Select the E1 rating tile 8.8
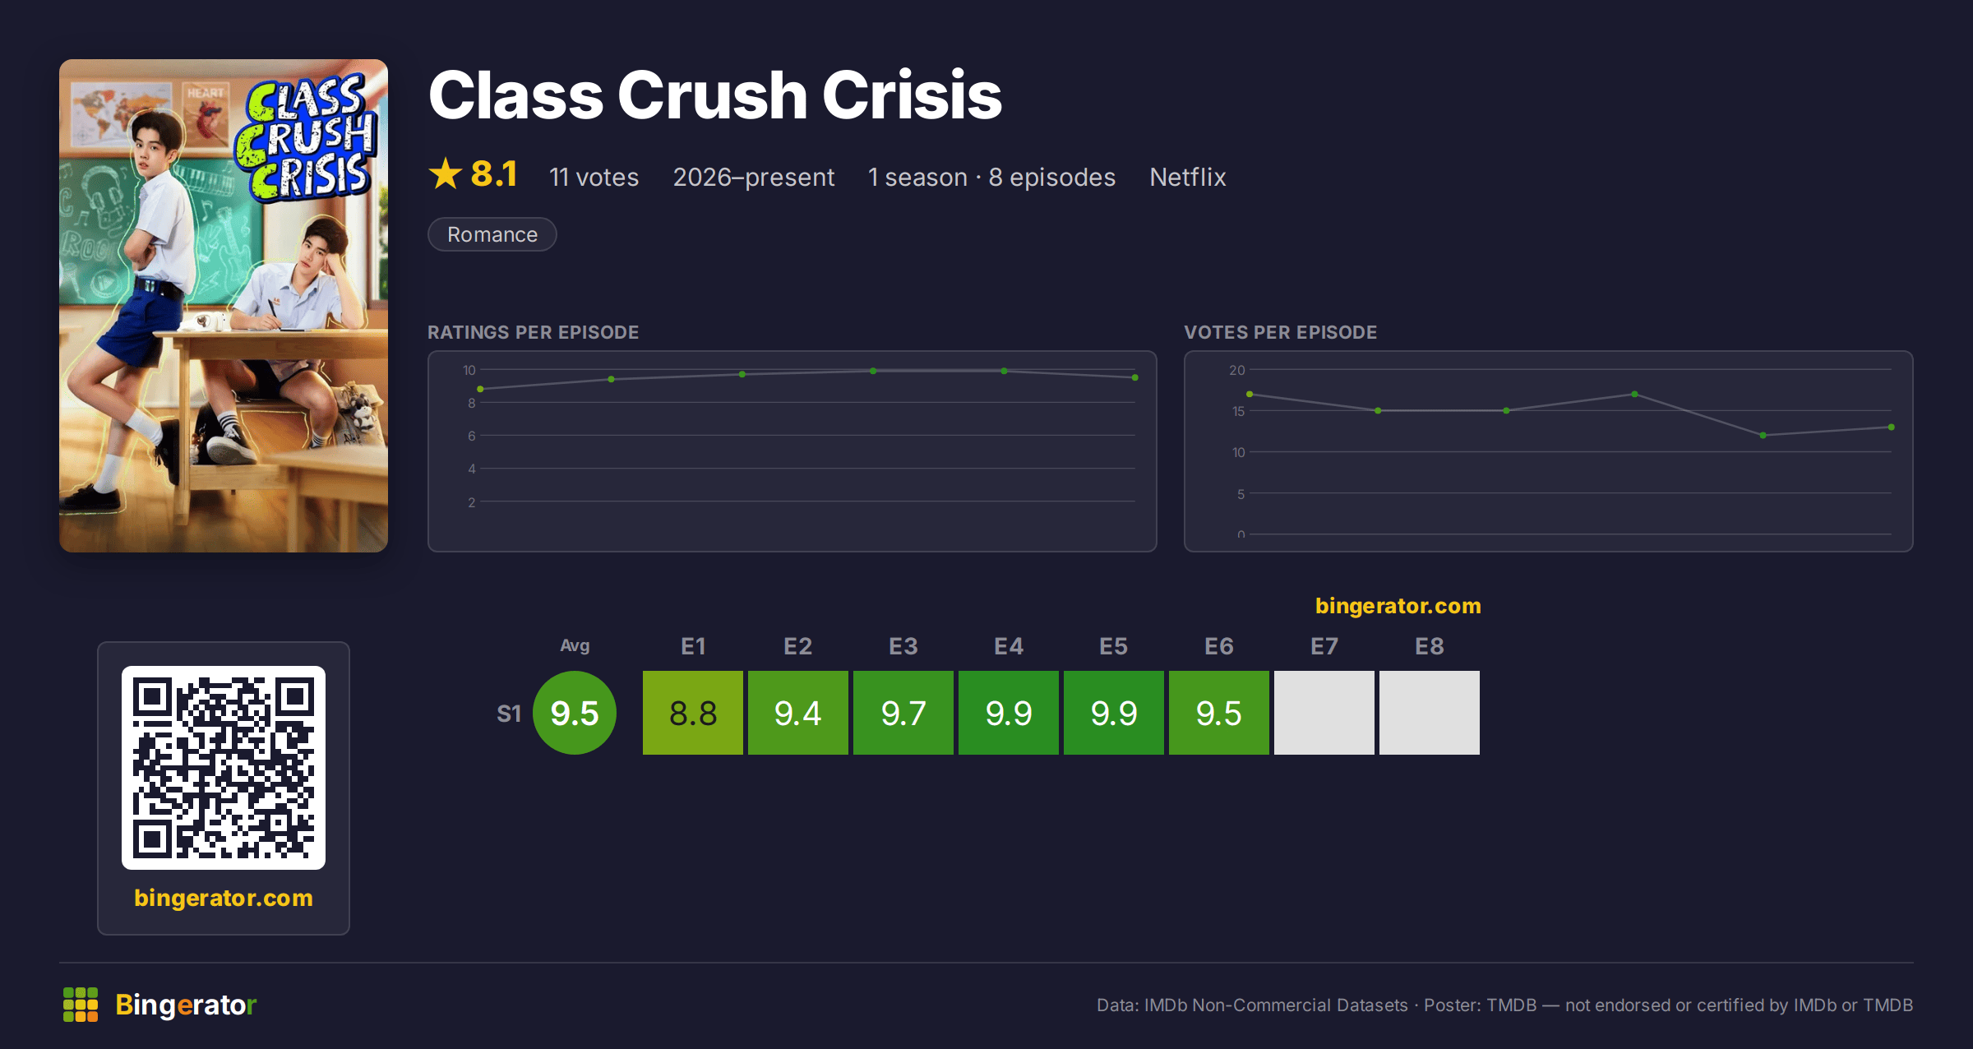The image size is (1973, 1049). pyautogui.click(x=693, y=713)
